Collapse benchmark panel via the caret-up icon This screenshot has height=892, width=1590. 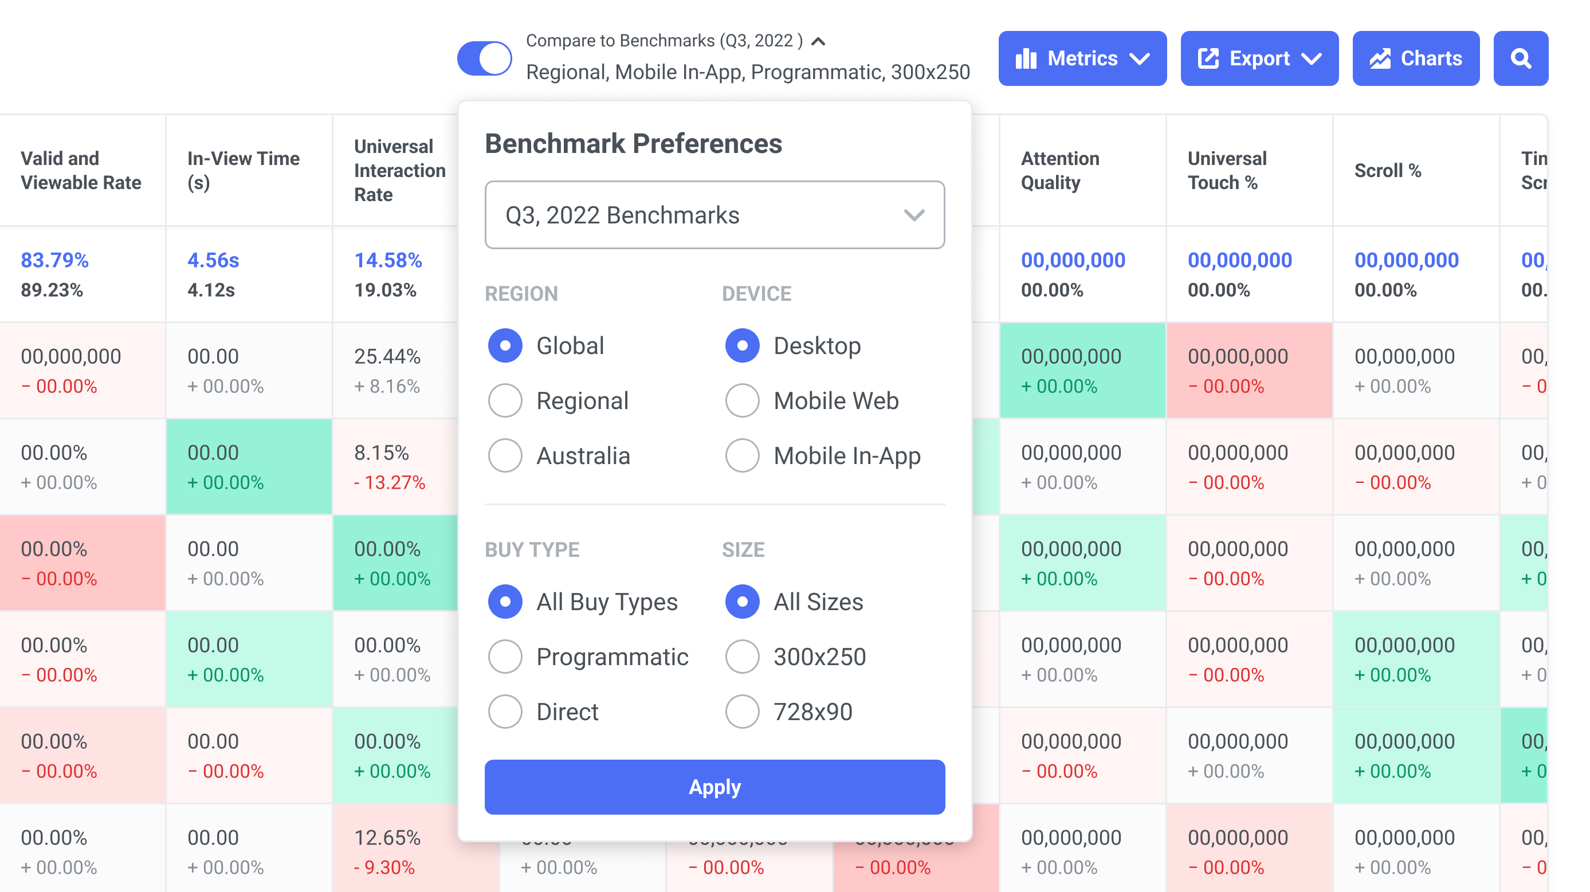818,41
